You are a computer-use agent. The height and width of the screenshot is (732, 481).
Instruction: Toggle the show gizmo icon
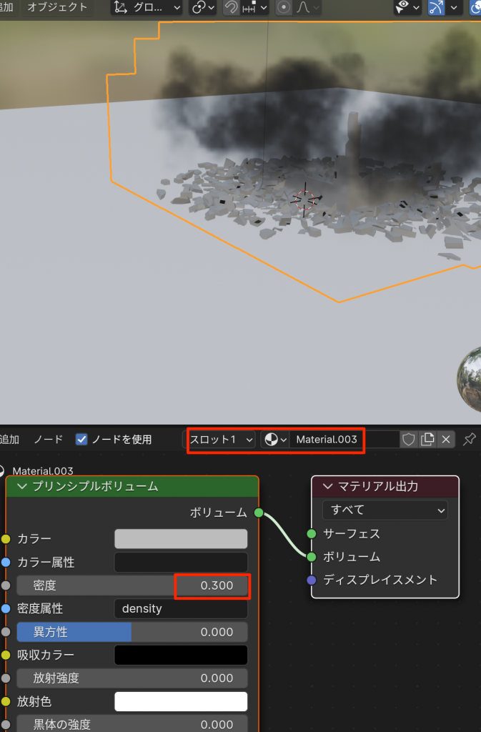[x=436, y=8]
